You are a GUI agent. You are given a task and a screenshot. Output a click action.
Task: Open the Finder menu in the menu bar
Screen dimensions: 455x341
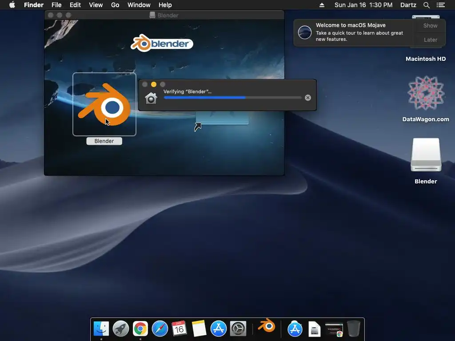point(34,5)
